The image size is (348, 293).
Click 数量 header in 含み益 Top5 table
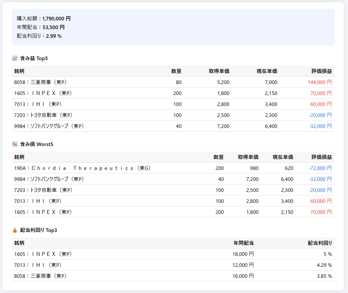(176, 71)
